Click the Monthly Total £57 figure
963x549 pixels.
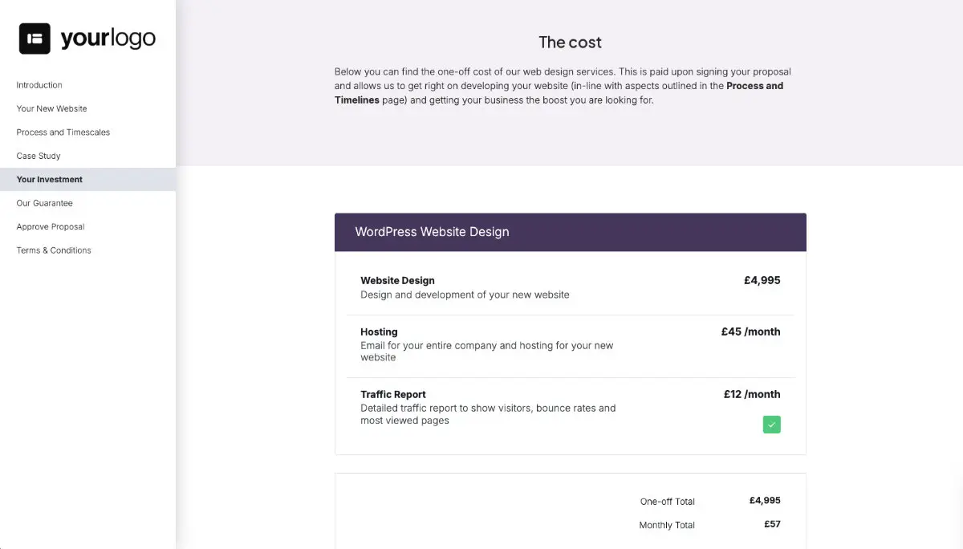coord(771,523)
